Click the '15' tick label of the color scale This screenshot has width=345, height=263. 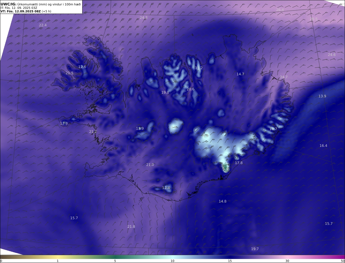[x=230, y=261]
